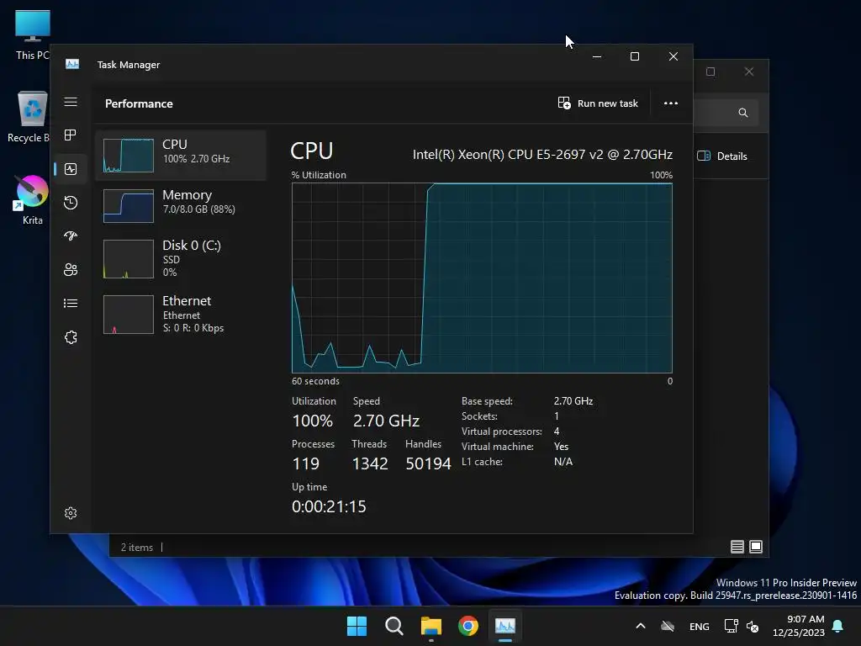Click the ENG language indicator
This screenshot has width=861, height=646.
pyautogui.click(x=699, y=626)
